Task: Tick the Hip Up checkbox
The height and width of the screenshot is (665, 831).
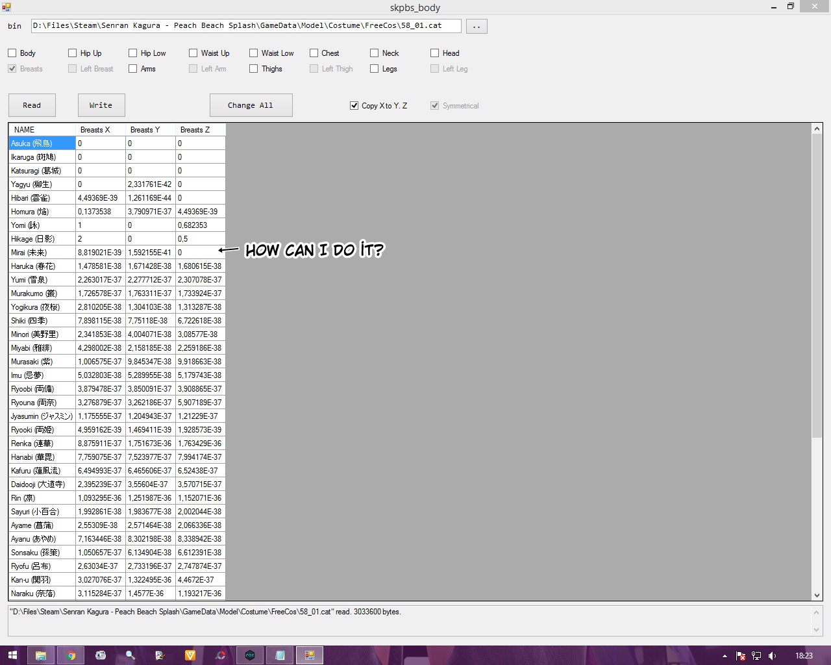Action: pyautogui.click(x=73, y=53)
